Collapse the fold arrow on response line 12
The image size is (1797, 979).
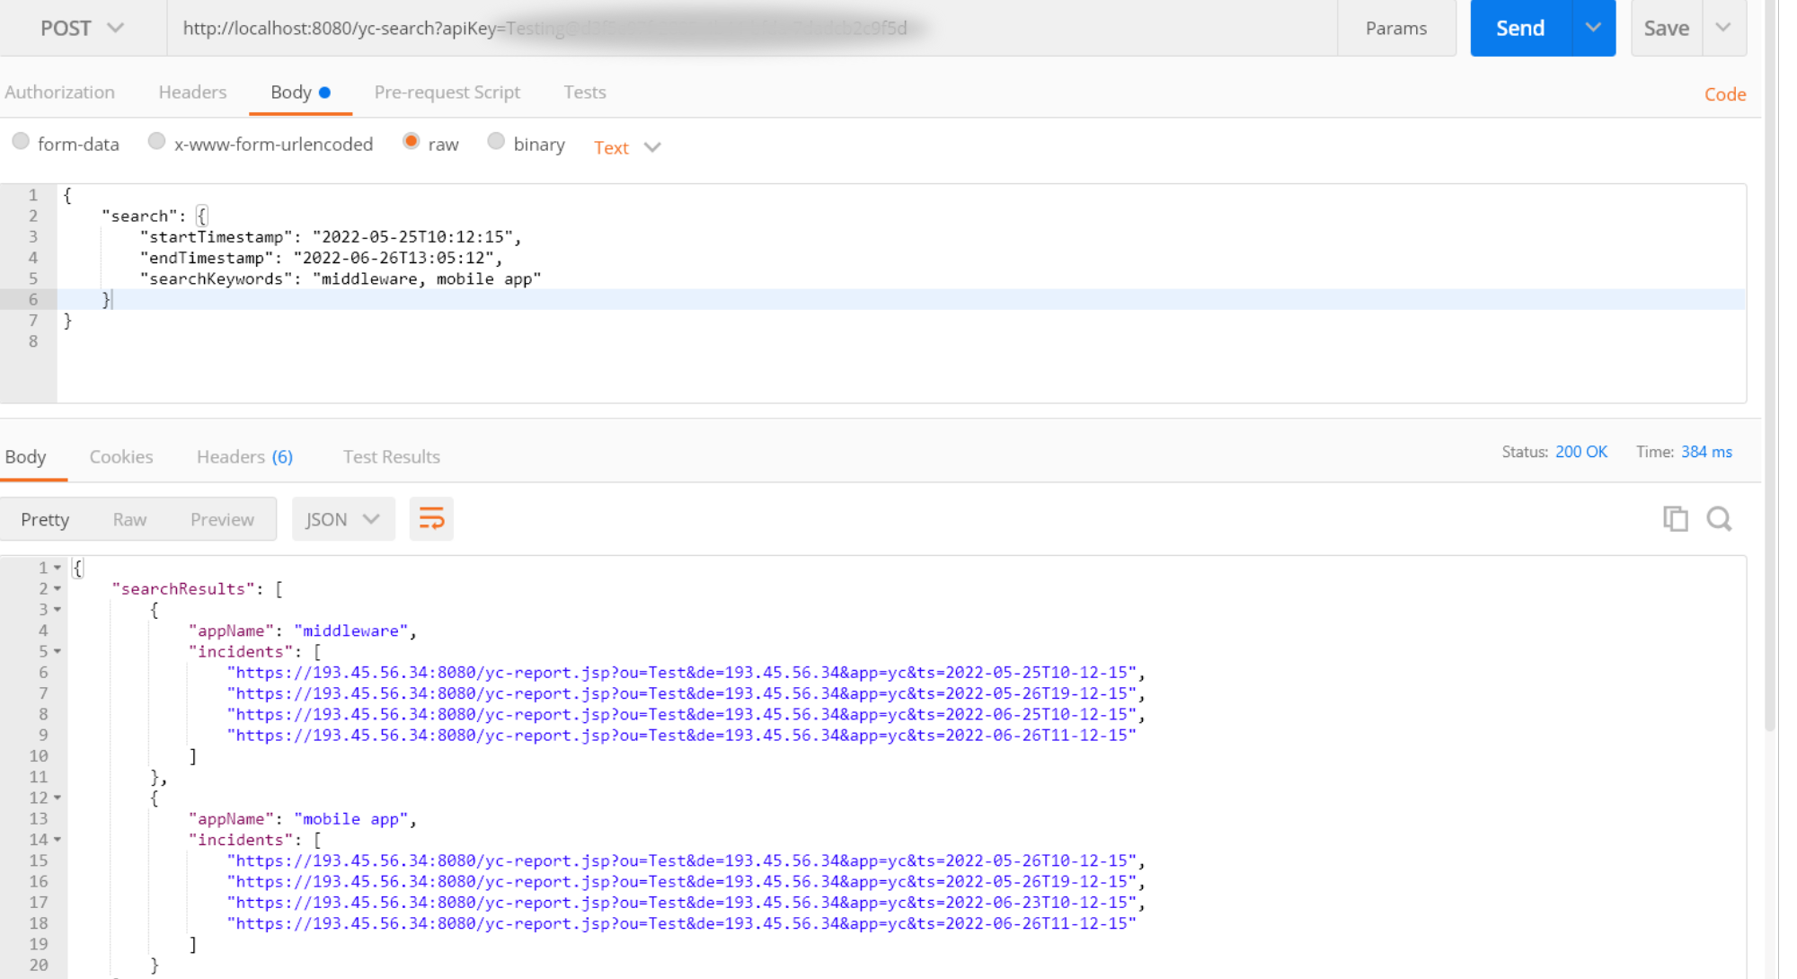[x=58, y=798]
